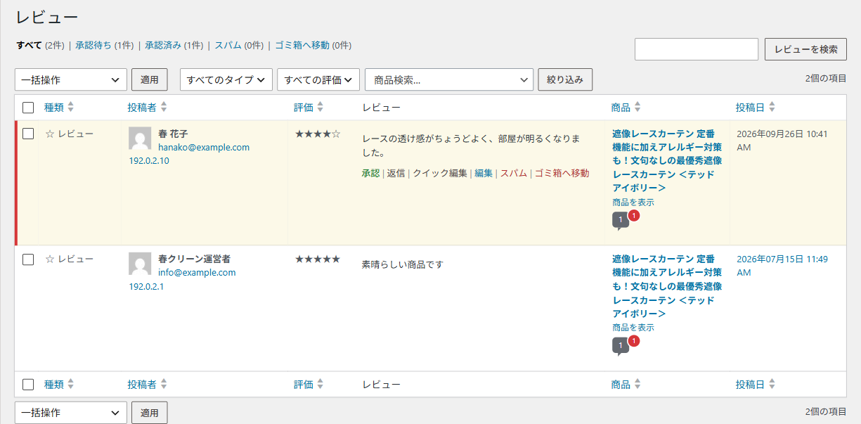Sort by 商品 arrows in table header
The image size is (861, 424).
pyautogui.click(x=637, y=108)
